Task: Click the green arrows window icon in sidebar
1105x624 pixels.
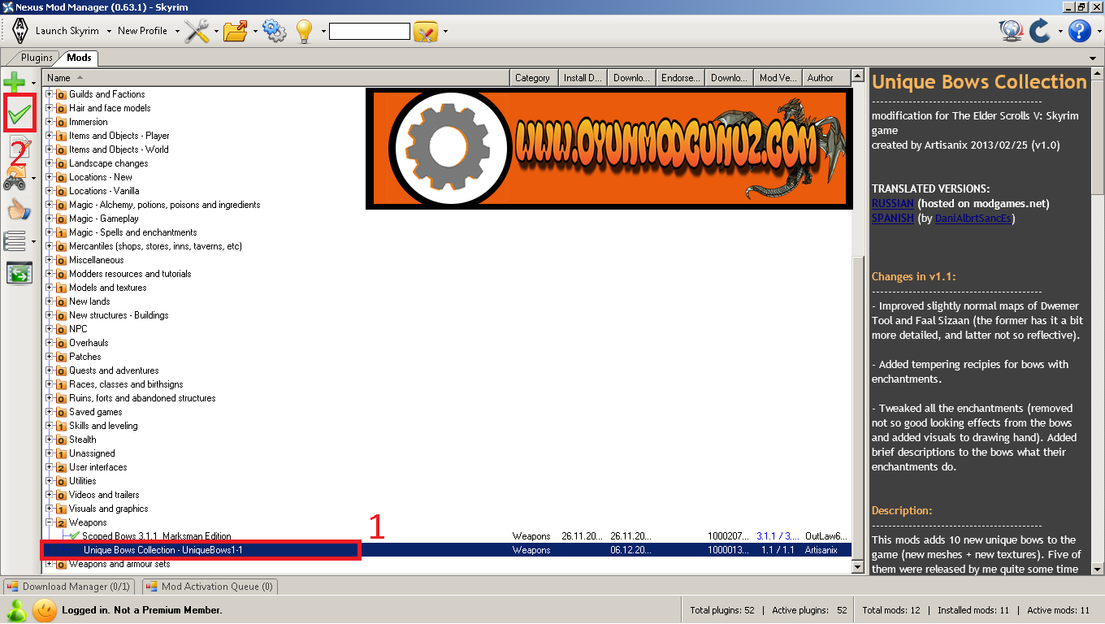Action: 19,273
